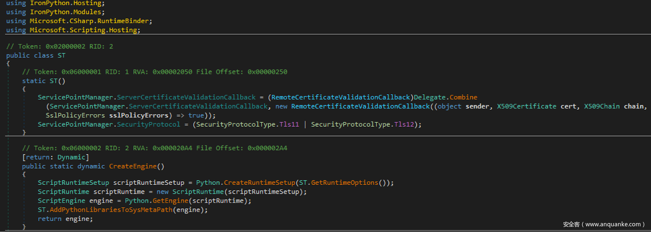This screenshot has height=232, width=651.
Task: Click the X509Certificate type in lambda parameters
Action: click(526, 106)
